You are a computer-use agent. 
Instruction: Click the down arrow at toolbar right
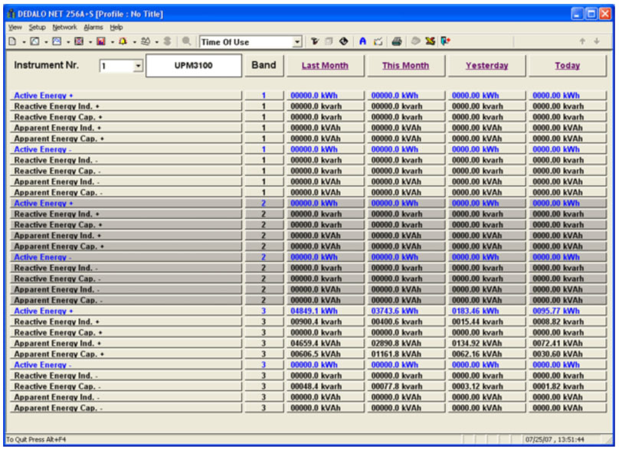[597, 42]
